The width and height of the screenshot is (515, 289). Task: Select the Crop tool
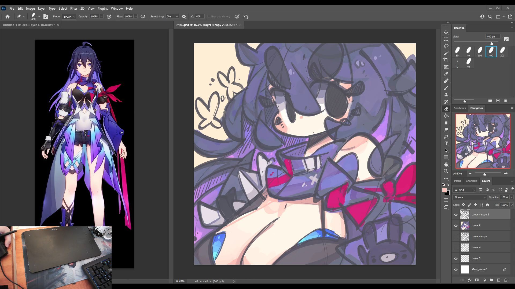click(x=446, y=60)
